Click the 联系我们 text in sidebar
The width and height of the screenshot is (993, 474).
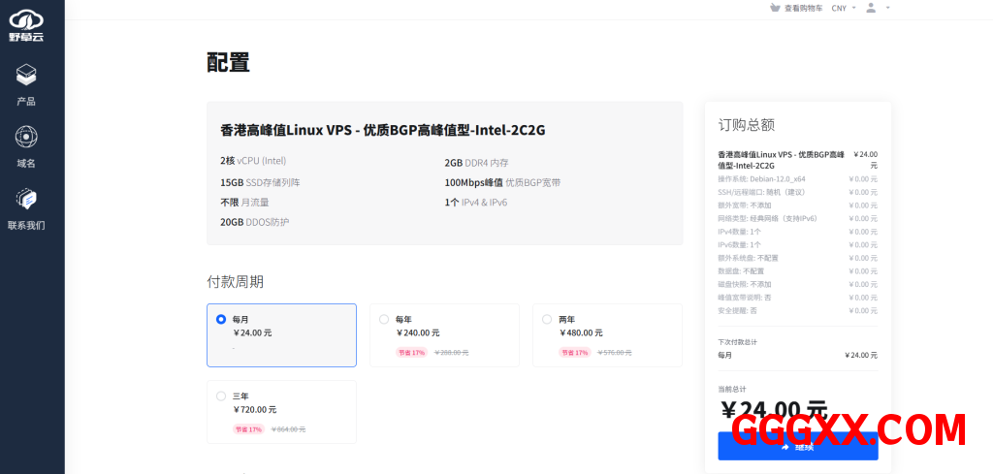tap(26, 225)
